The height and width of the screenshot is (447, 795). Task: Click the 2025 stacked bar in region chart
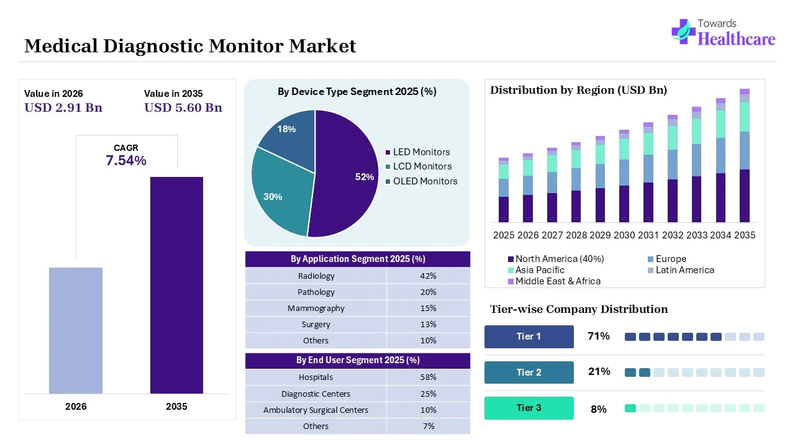coord(504,190)
